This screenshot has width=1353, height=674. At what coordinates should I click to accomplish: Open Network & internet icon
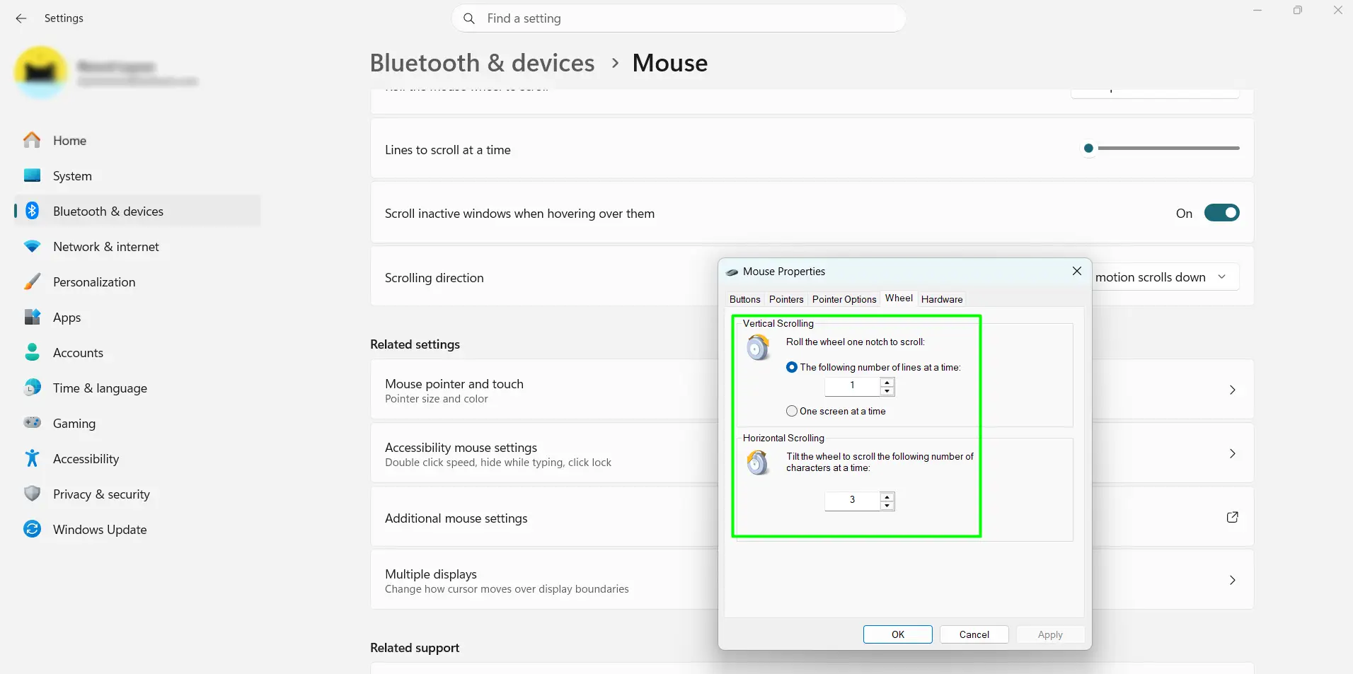tap(32, 246)
